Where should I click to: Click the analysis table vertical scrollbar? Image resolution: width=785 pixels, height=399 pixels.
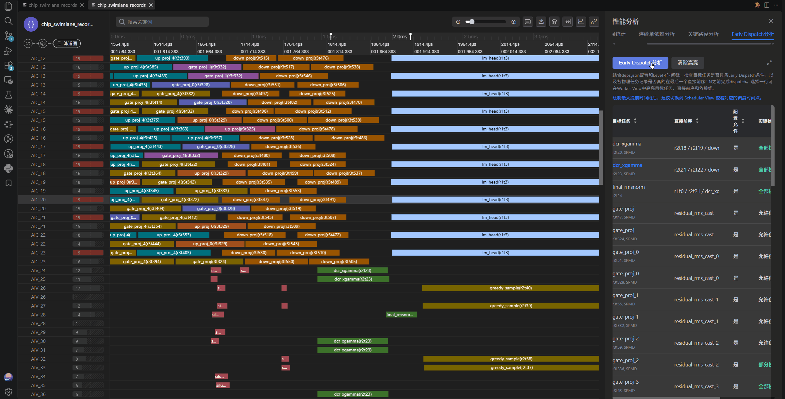(x=772, y=146)
